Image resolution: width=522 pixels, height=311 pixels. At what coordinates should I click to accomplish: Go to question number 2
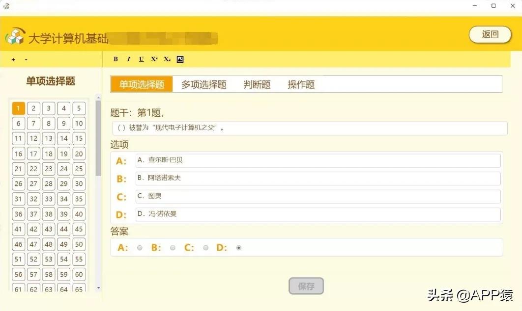point(33,108)
